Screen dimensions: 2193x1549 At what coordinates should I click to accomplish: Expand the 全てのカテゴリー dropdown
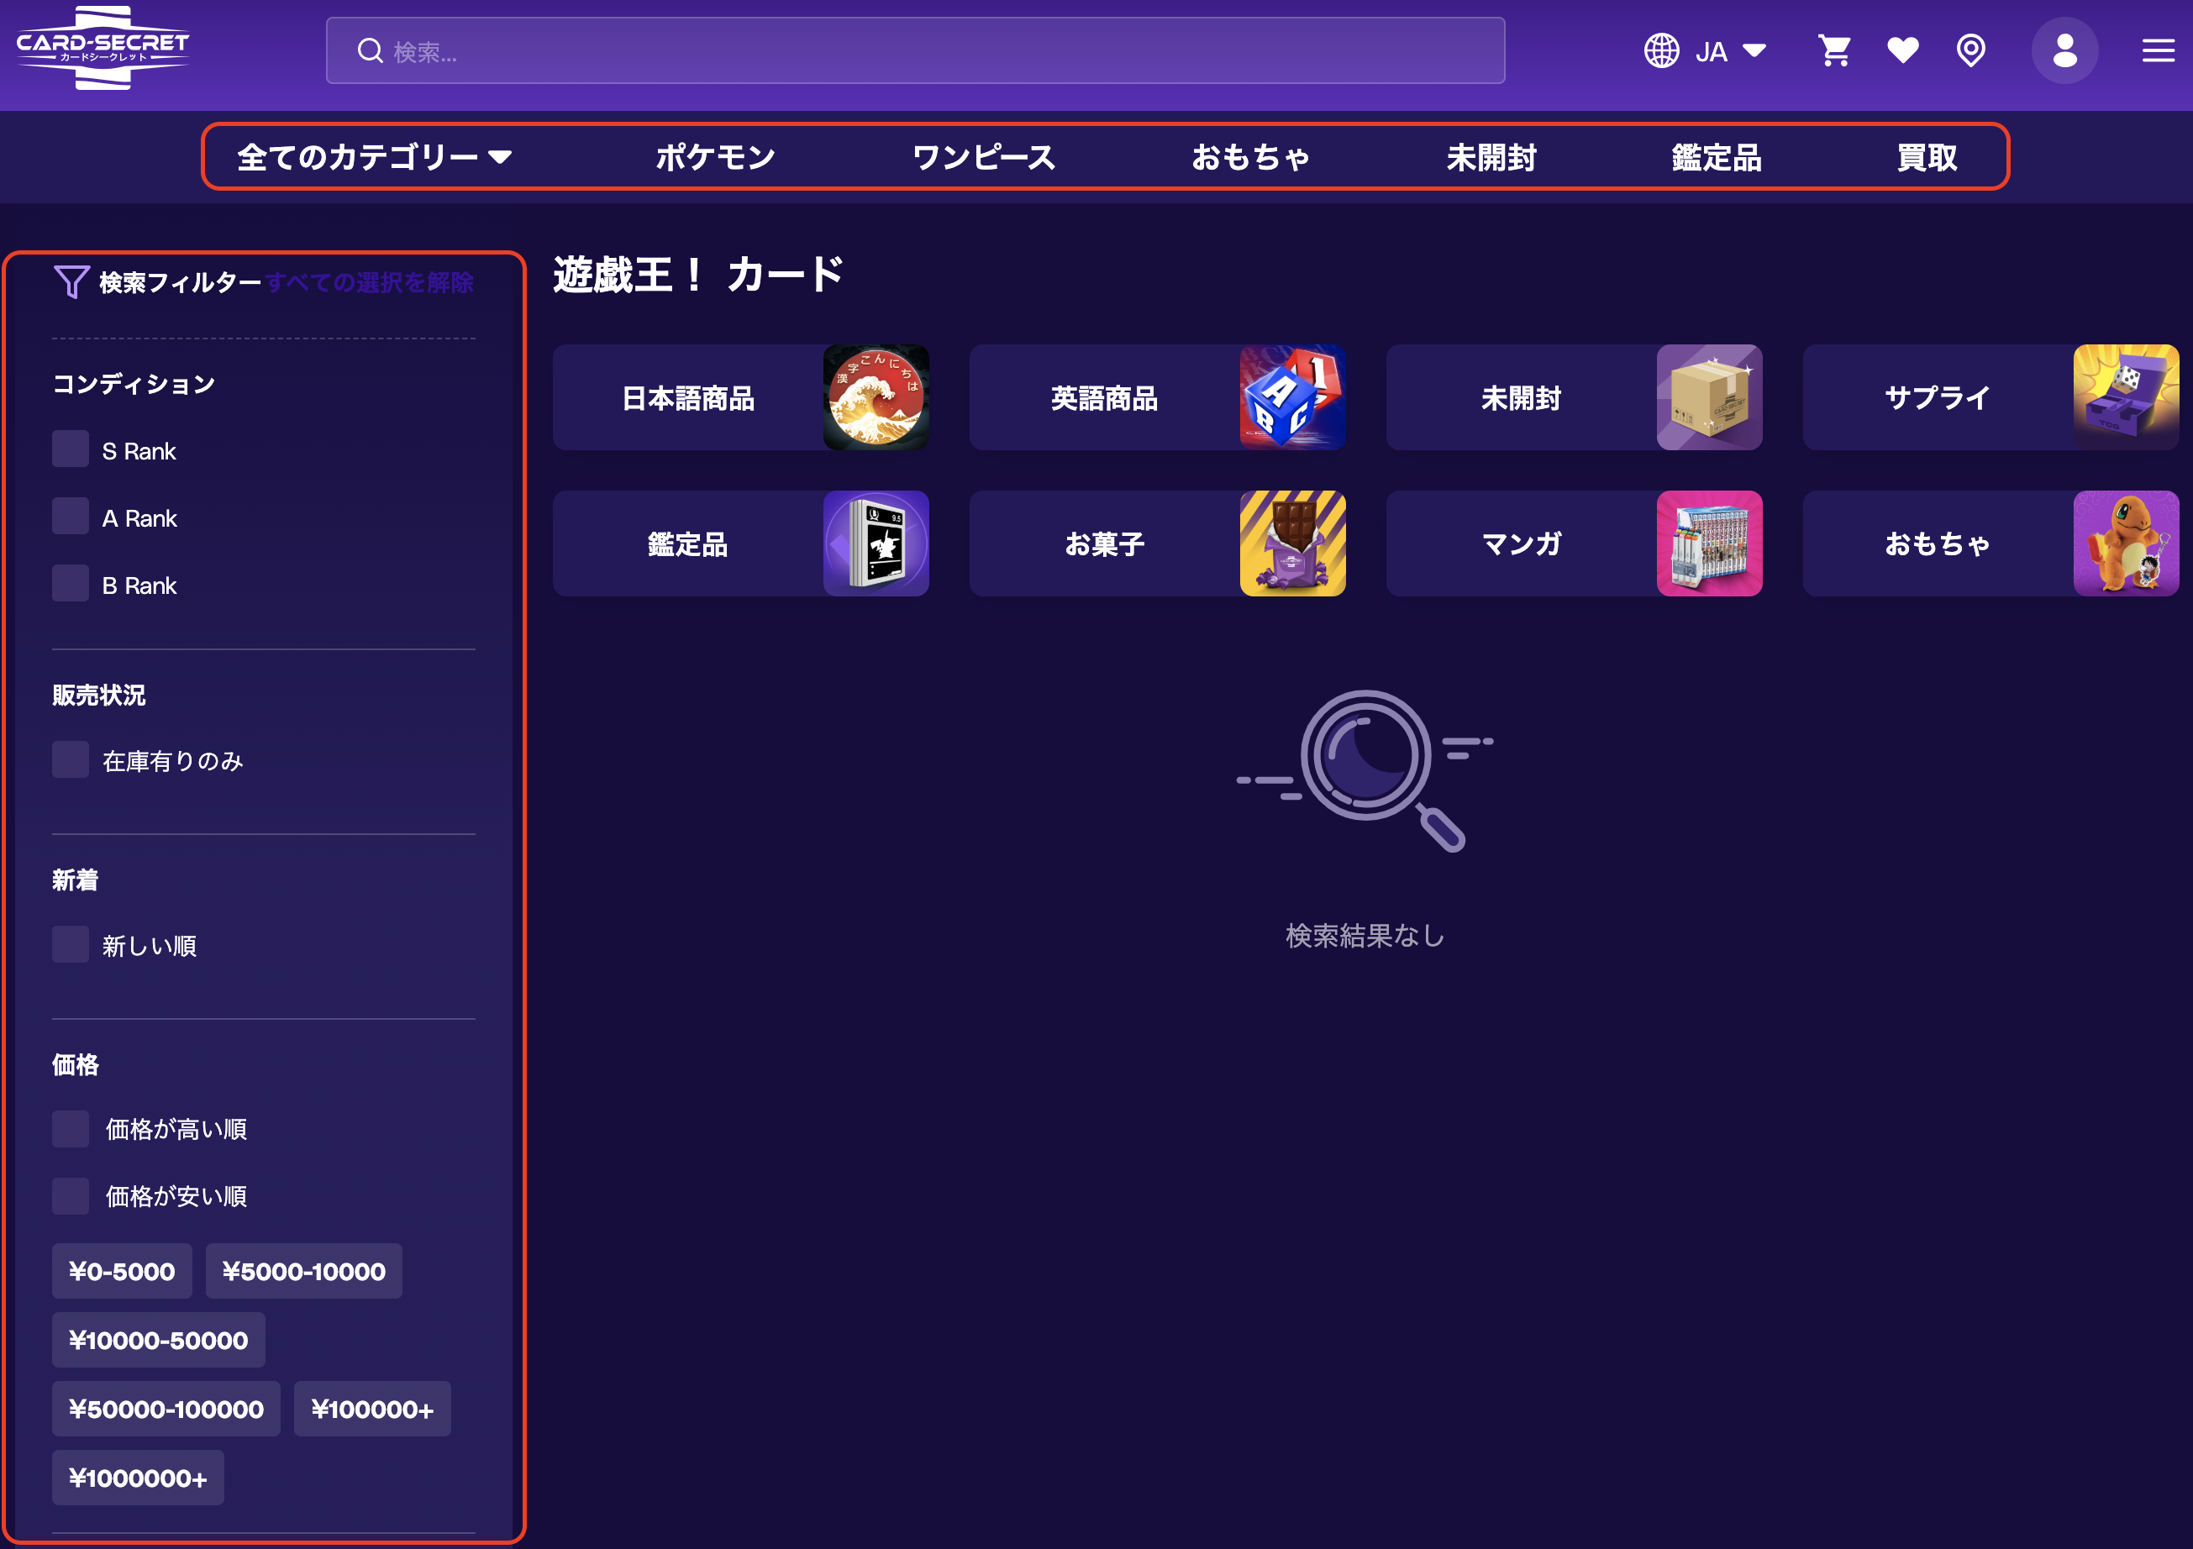pyautogui.click(x=375, y=156)
